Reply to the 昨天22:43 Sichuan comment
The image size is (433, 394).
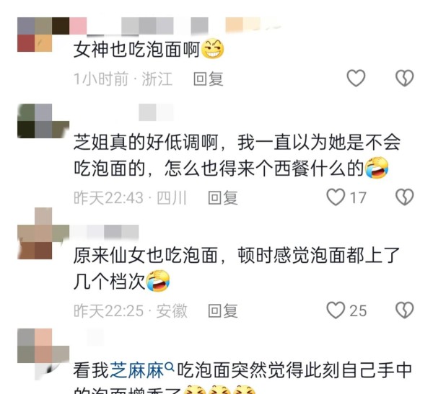(223, 197)
